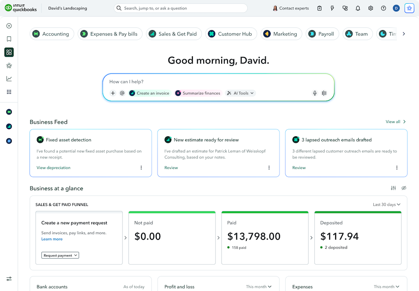Image resolution: width=419 pixels, height=291 pixels.
Task: Open the apps grid menu in the sidebar
Action: 9,92
